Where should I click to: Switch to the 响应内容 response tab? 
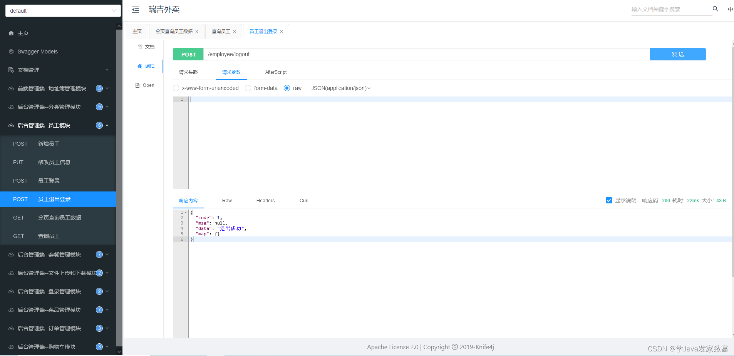pyautogui.click(x=188, y=201)
